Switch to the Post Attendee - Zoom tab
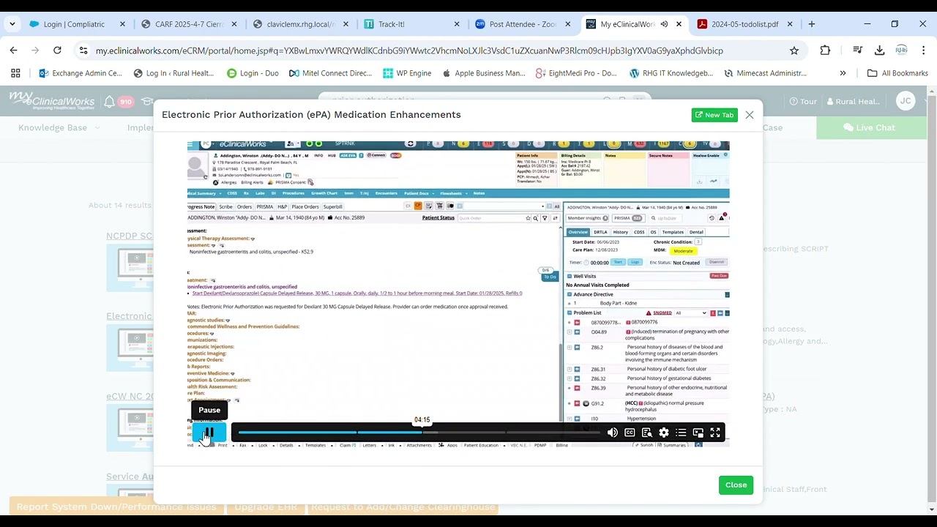The height and width of the screenshot is (527, 937). (523, 24)
